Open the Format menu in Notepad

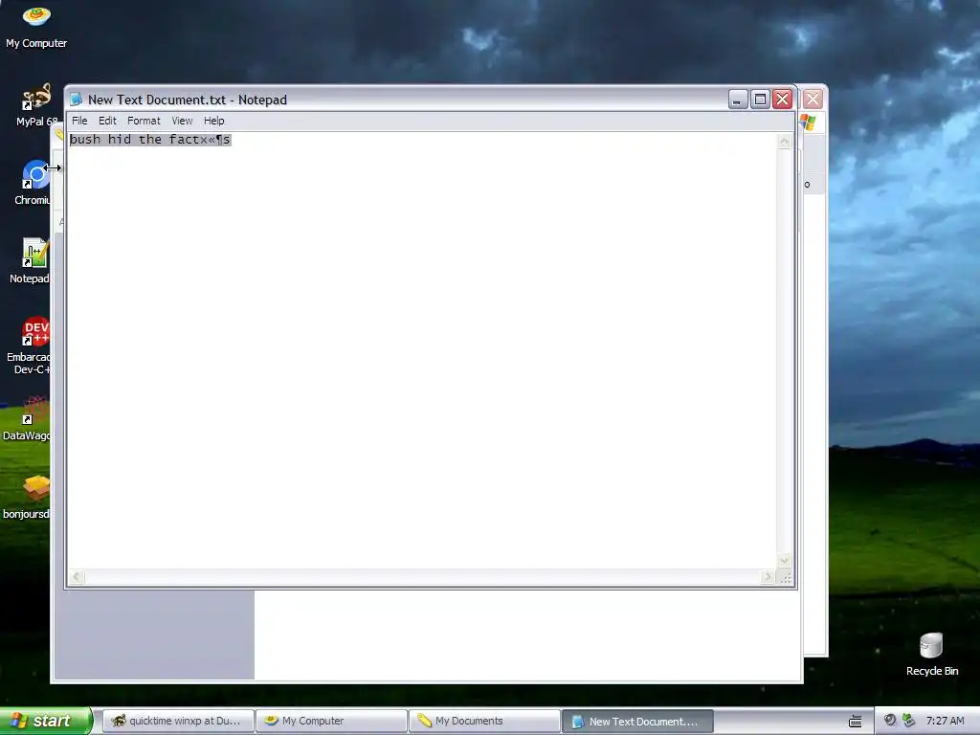144,121
